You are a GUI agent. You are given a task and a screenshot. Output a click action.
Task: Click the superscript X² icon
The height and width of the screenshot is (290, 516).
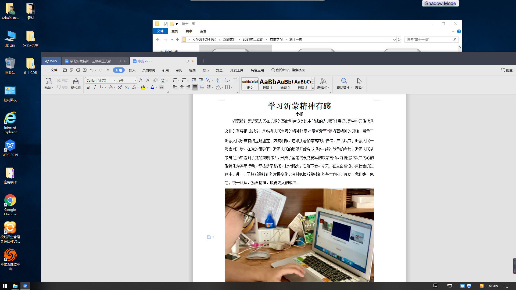[120, 87]
